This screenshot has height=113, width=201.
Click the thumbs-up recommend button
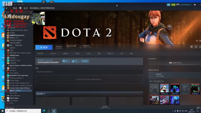tap(66, 61)
